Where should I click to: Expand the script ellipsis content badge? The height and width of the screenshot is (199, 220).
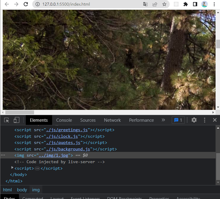tap(37, 168)
